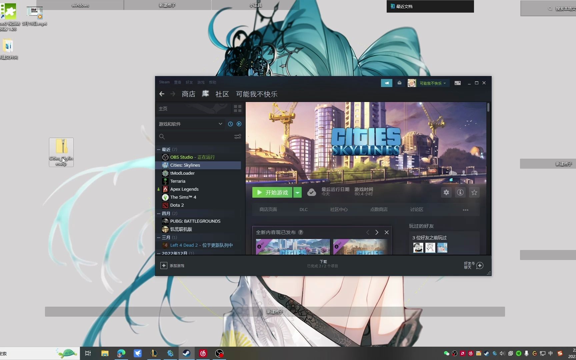Open the DLC link
This screenshot has height=360, width=576.
[x=304, y=209]
